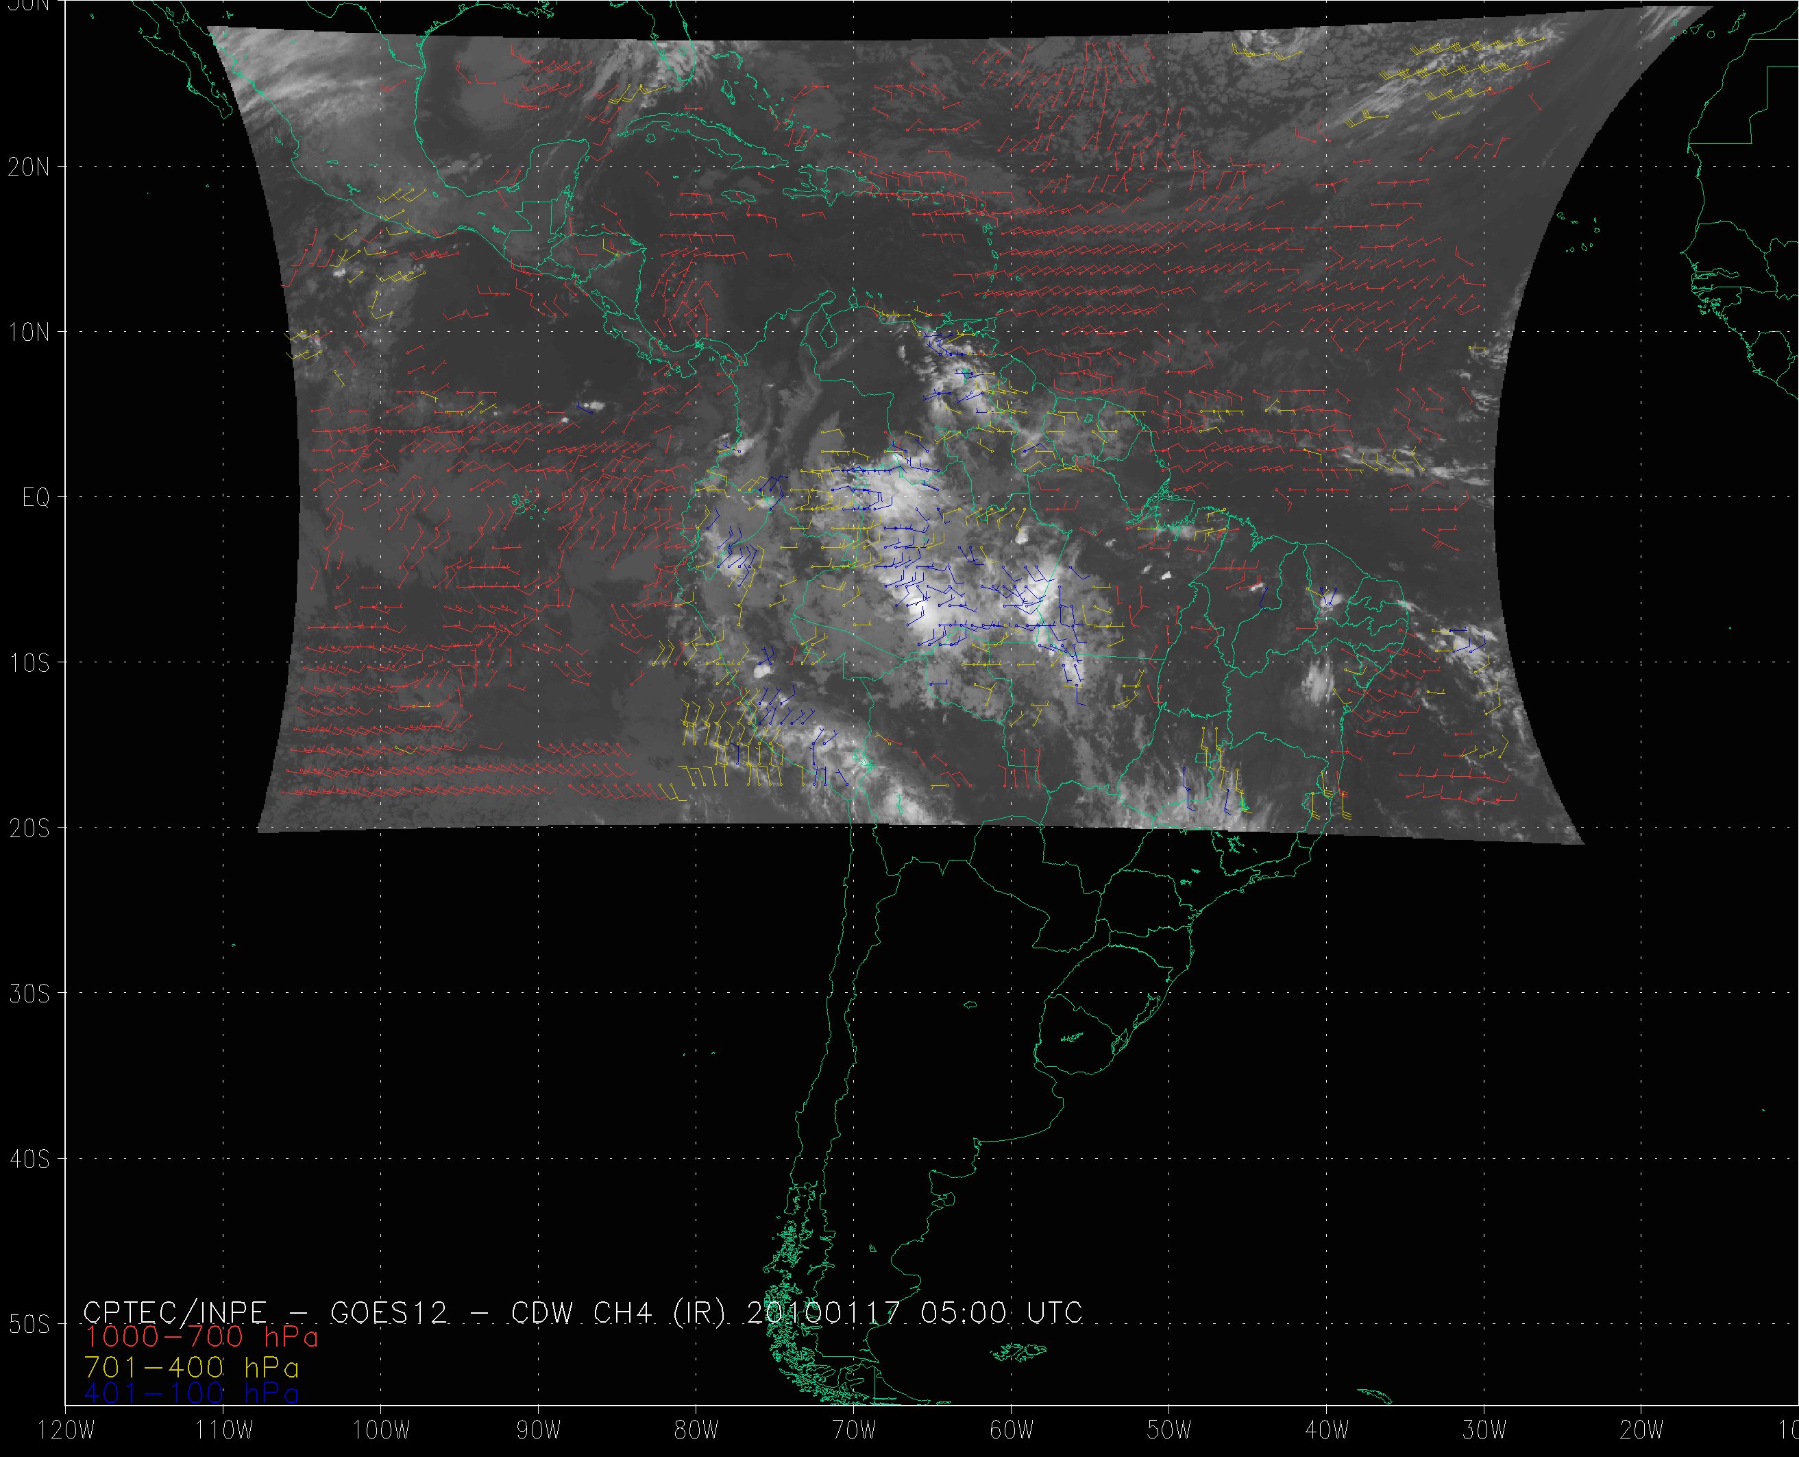
Task: Click the 10S latitude axis label
Action: [29, 663]
